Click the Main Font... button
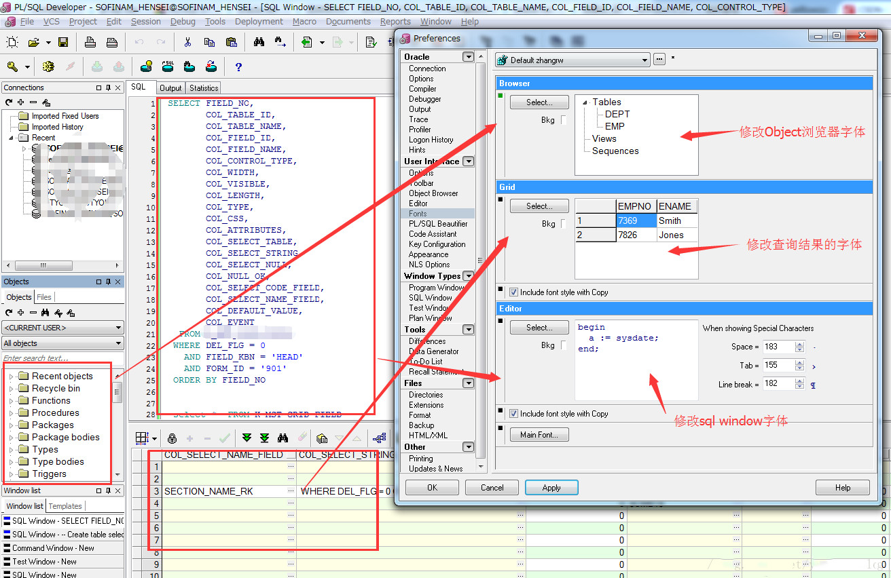The image size is (891, 578). coord(539,435)
